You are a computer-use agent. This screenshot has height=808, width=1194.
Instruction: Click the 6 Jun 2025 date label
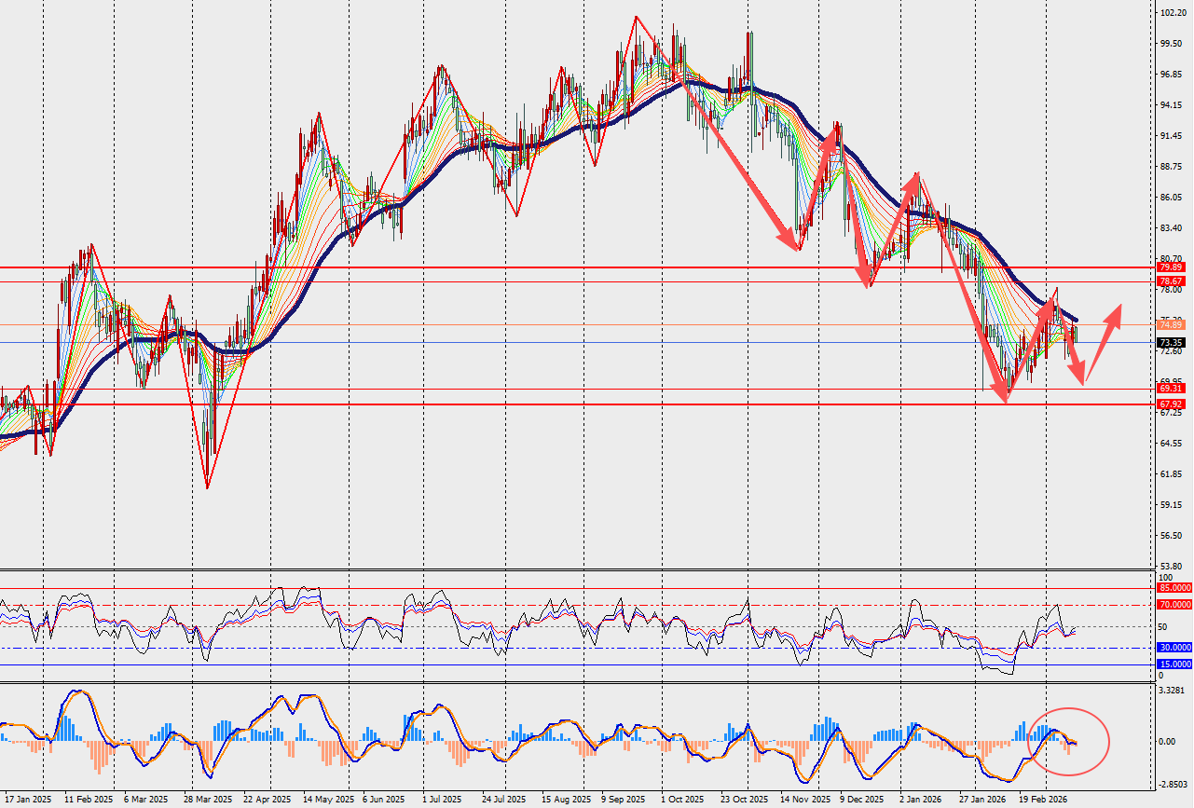click(x=383, y=800)
